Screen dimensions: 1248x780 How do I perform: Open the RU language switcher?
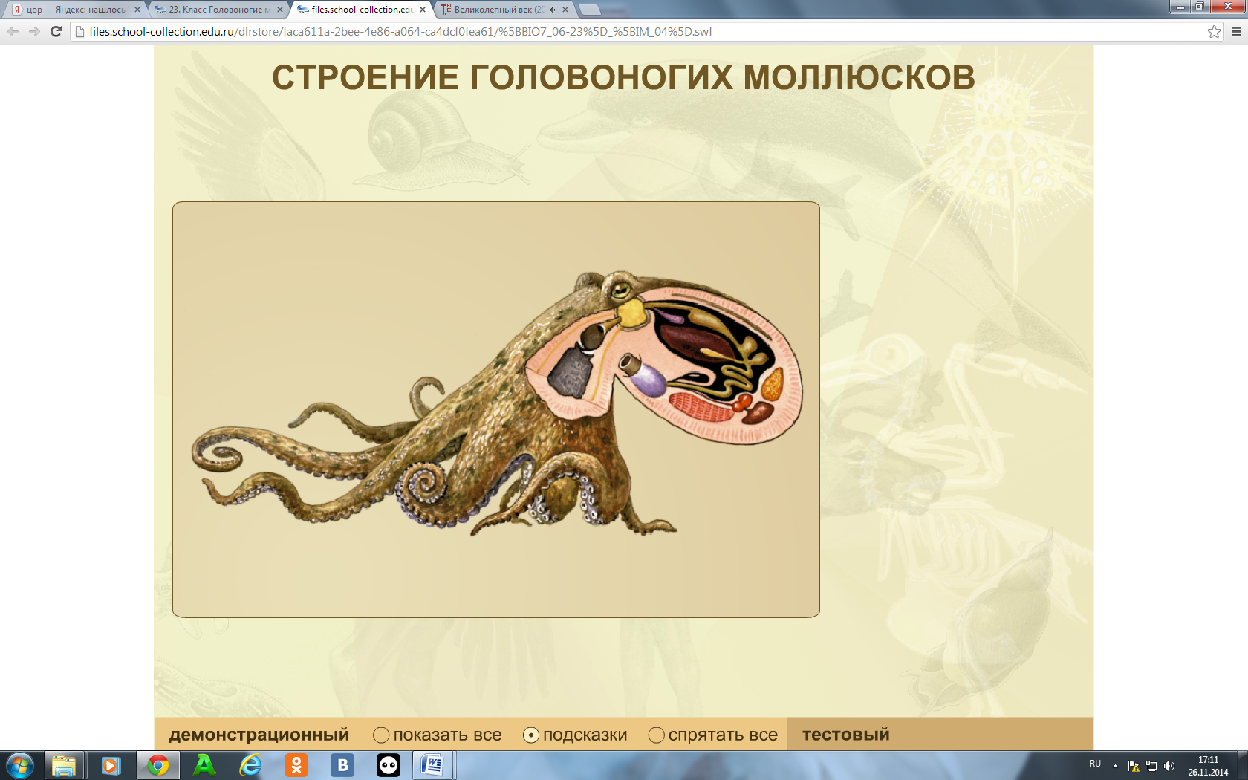coord(1095,764)
